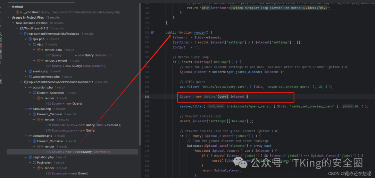Click the class icon beside Pagination 1 result
The image size is (375, 178).
34,163
